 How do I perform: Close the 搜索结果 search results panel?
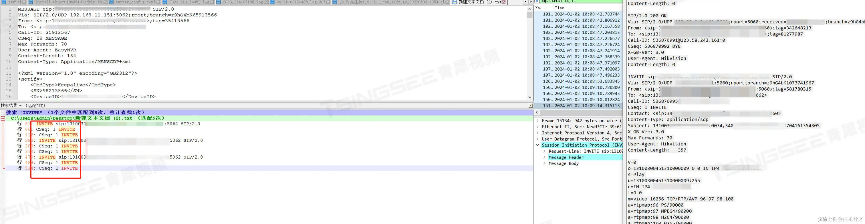click(x=531, y=106)
